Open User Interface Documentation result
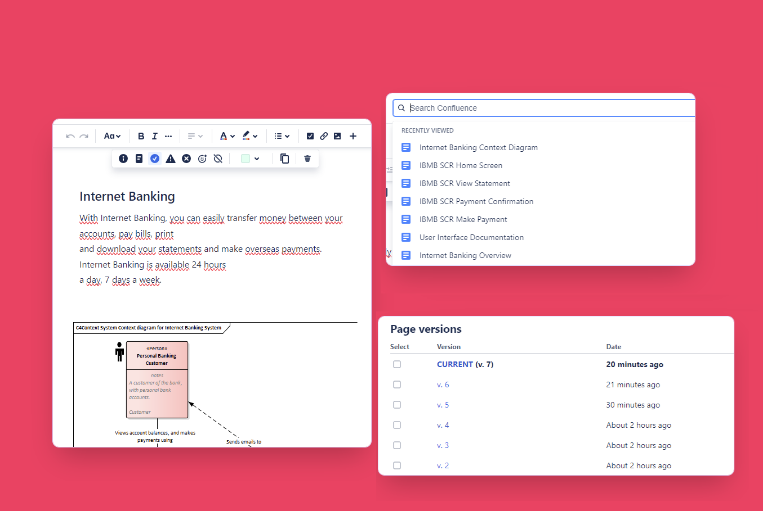 click(x=471, y=237)
